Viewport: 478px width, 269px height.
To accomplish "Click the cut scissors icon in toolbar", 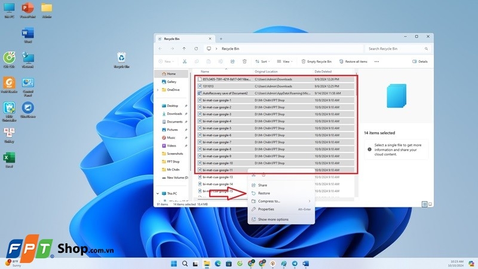I will (185, 62).
